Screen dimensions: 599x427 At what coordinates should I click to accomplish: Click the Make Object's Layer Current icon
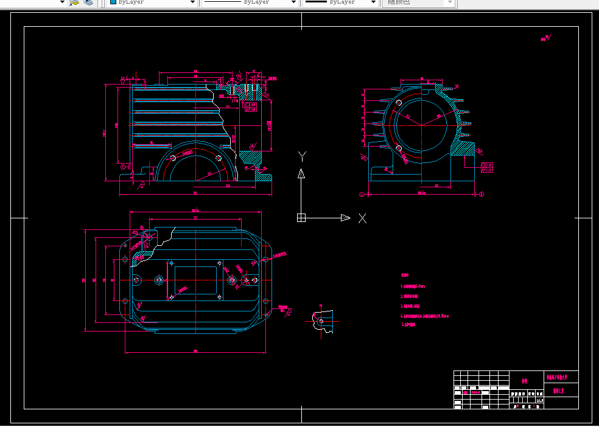pyautogui.click(x=74, y=2)
